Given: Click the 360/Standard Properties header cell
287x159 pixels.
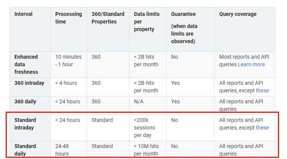Looking at the screenshot, I should pos(108,18).
